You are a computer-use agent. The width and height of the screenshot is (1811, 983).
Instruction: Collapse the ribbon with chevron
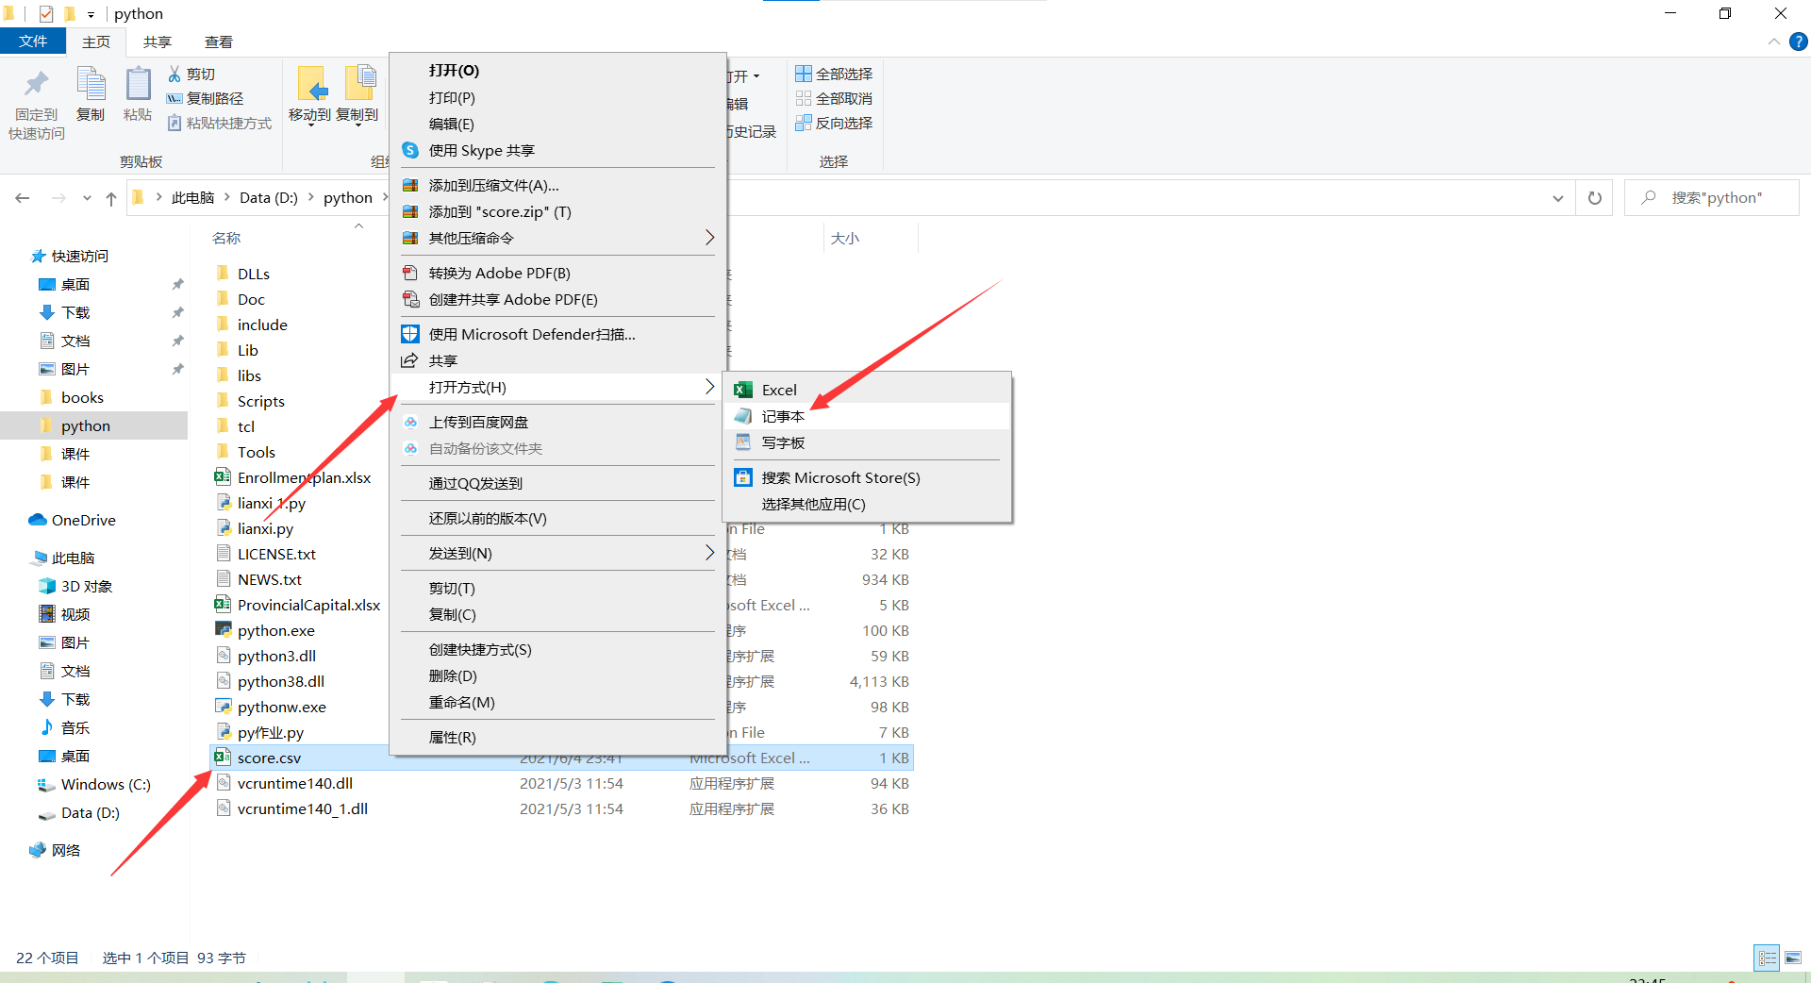[x=1773, y=42]
